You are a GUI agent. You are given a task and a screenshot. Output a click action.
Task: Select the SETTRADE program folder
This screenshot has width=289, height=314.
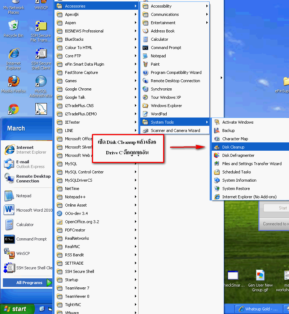(96, 263)
